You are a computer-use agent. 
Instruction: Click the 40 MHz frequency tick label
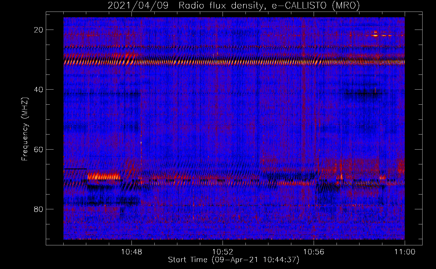(39, 90)
